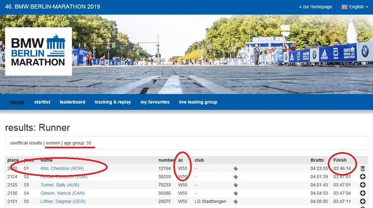Click the results: Runner heading
Screen dimensions: 373x208
point(37,127)
